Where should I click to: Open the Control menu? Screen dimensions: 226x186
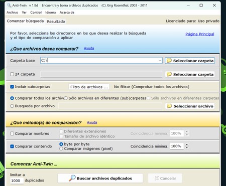pyautogui.click(x=36, y=13)
